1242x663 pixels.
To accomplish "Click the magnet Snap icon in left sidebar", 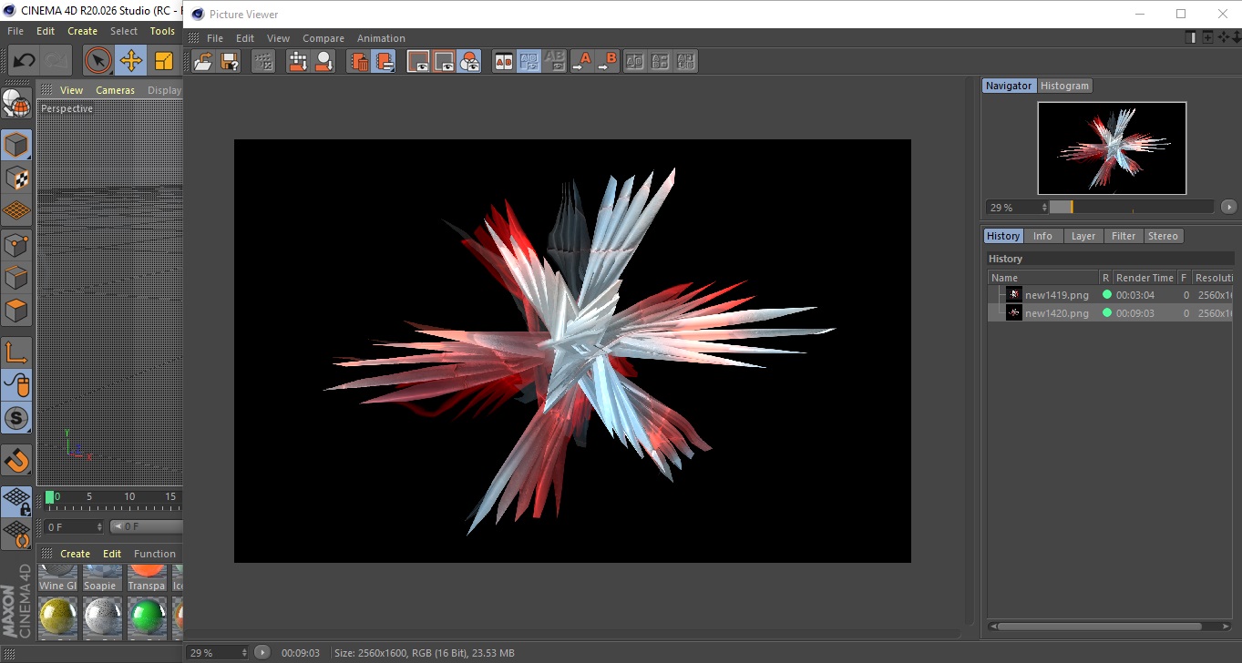I will click(x=16, y=461).
